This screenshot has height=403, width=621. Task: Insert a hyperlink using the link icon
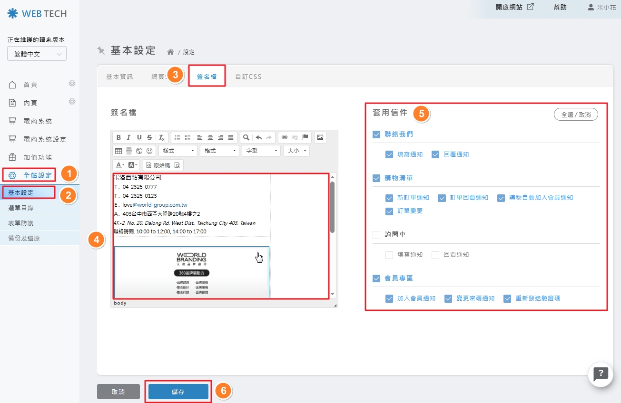tap(284, 138)
